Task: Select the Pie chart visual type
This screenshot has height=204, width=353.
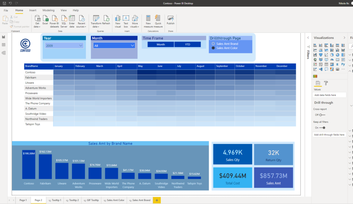Action: coord(332,55)
